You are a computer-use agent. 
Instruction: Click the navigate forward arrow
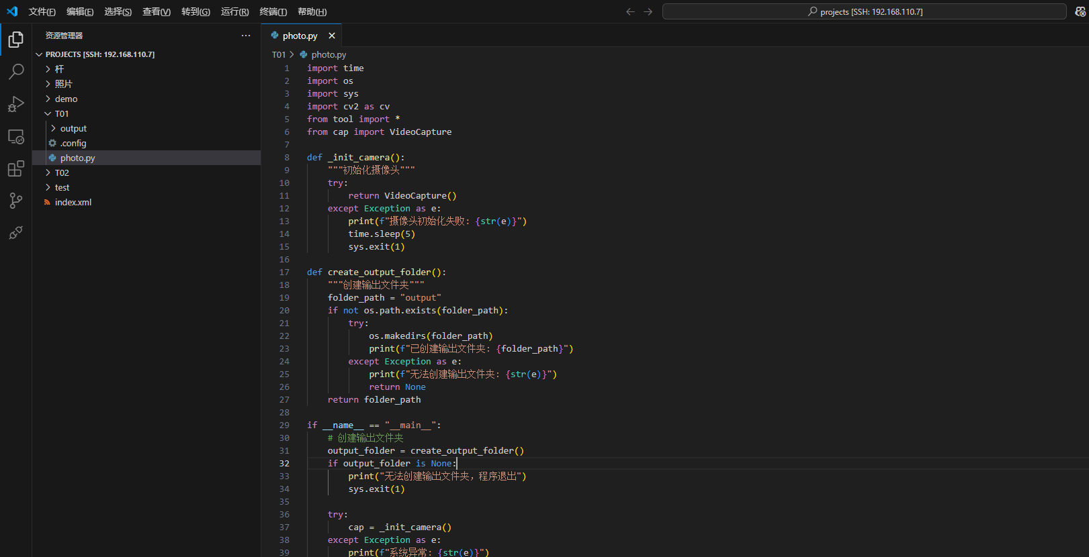[x=648, y=11]
